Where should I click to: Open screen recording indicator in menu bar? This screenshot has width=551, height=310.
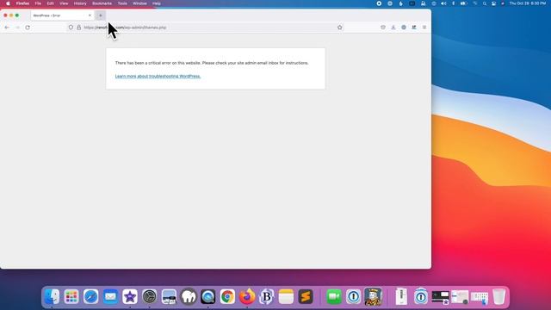(x=379, y=3)
